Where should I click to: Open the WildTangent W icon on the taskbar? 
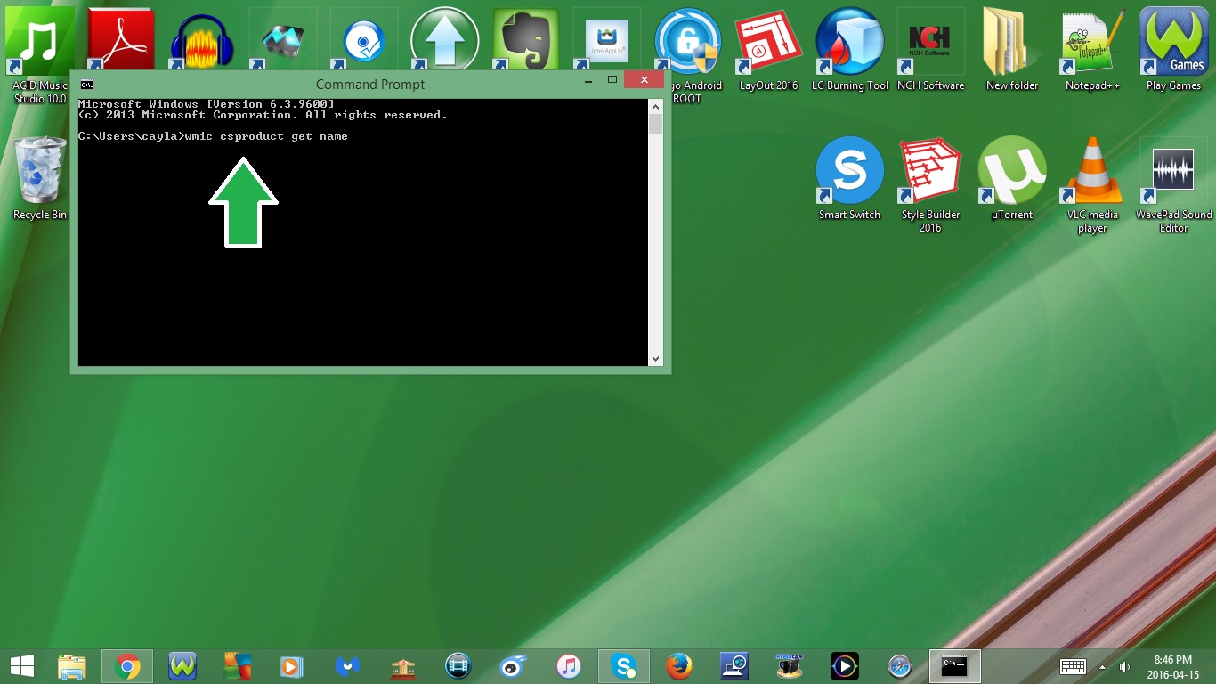click(182, 665)
